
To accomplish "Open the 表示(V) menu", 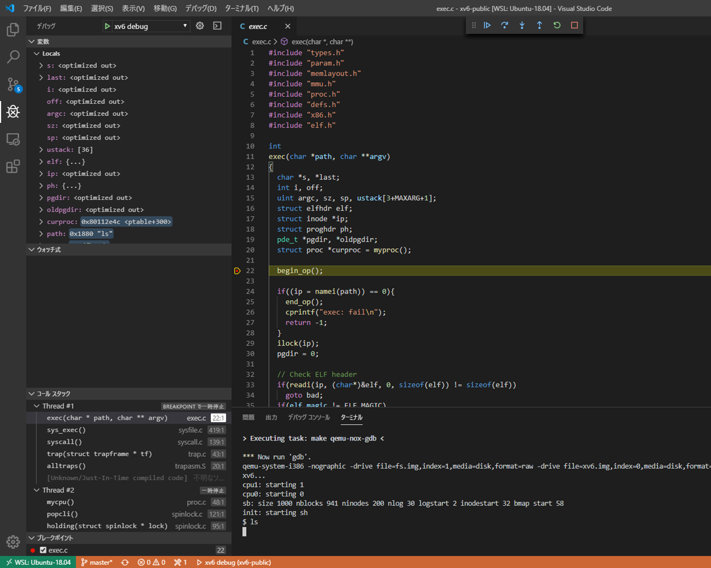I will [x=133, y=8].
